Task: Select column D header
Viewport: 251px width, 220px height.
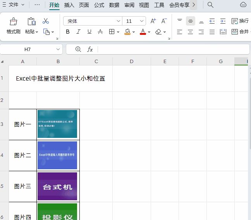Action: [x=132, y=61]
